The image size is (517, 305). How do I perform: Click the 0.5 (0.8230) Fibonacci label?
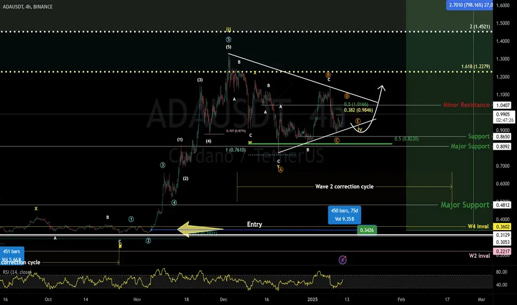(407, 139)
